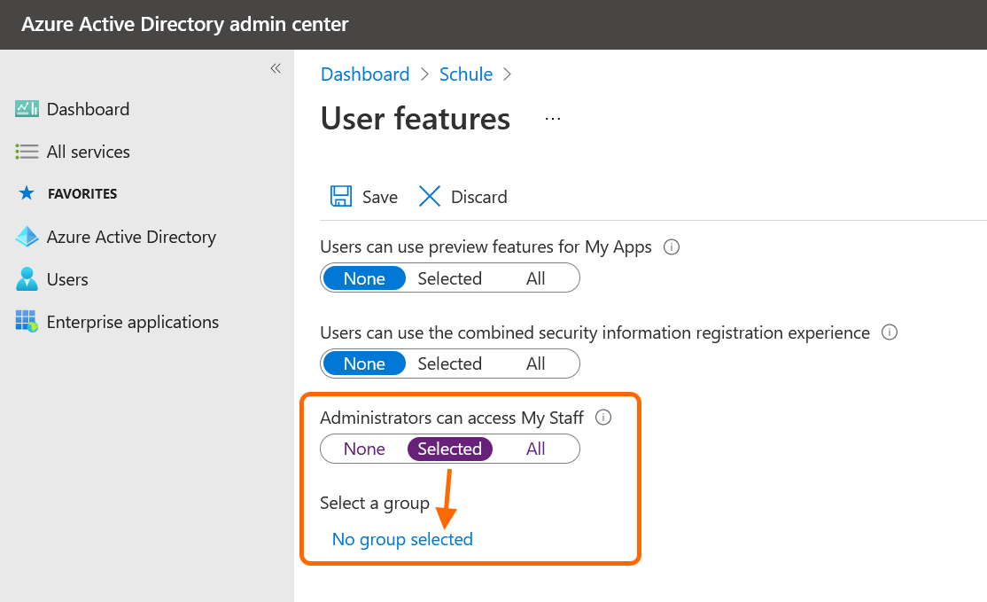Click the Favorites star icon
987x602 pixels.
27,193
